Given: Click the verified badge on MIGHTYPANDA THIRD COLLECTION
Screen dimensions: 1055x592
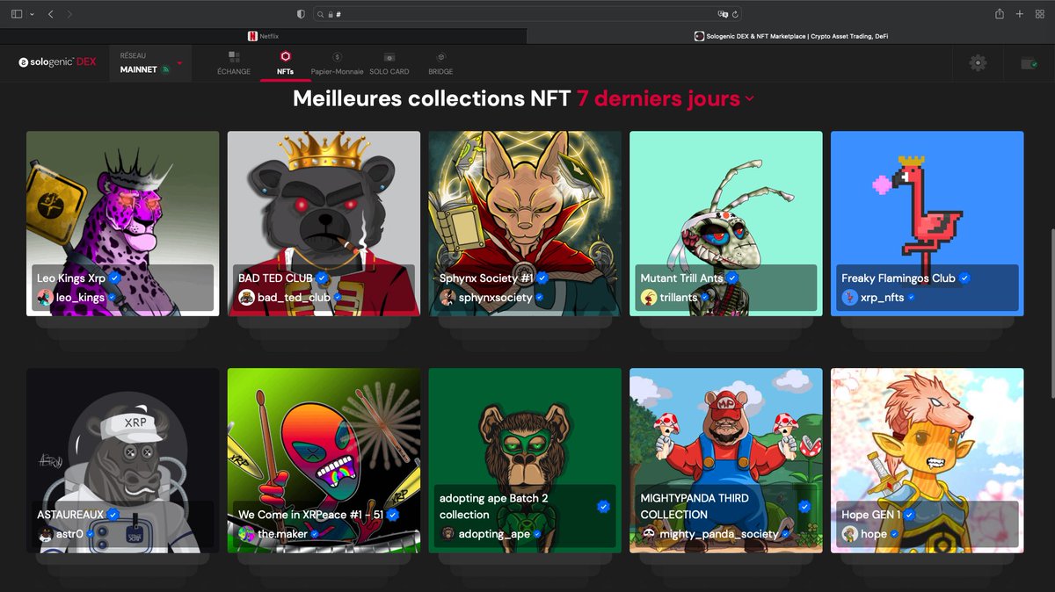Looking at the screenshot, I should pos(804,506).
